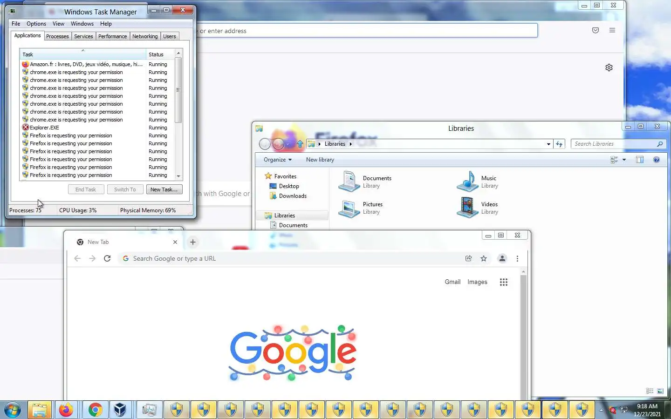Click the share page icon in Chrome
Image resolution: width=671 pixels, height=419 pixels.
click(x=469, y=258)
